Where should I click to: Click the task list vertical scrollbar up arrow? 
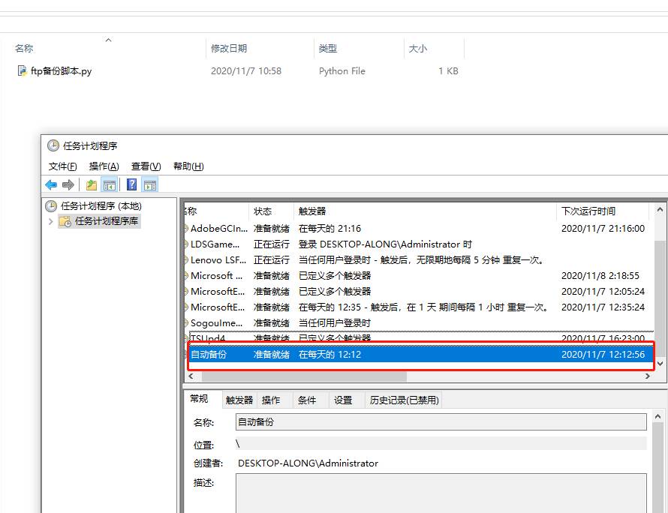point(660,209)
